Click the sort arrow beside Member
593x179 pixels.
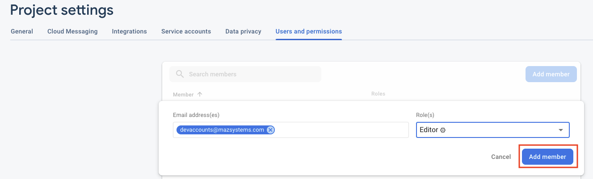(200, 95)
